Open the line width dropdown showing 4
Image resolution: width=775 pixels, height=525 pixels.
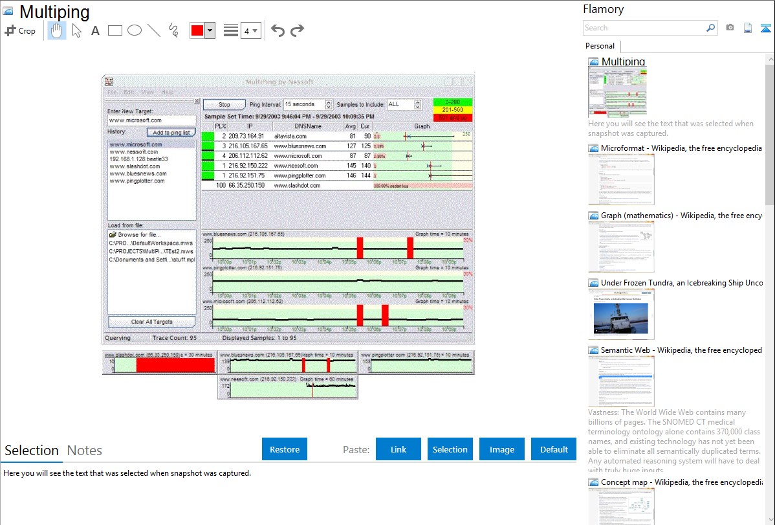point(251,31)
